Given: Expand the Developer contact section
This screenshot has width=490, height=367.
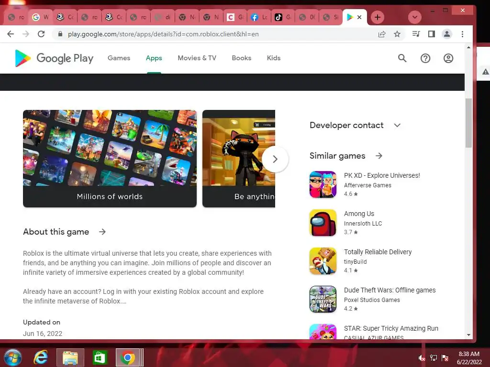Looking at the screenshot, I should click(x=397, y=125).
